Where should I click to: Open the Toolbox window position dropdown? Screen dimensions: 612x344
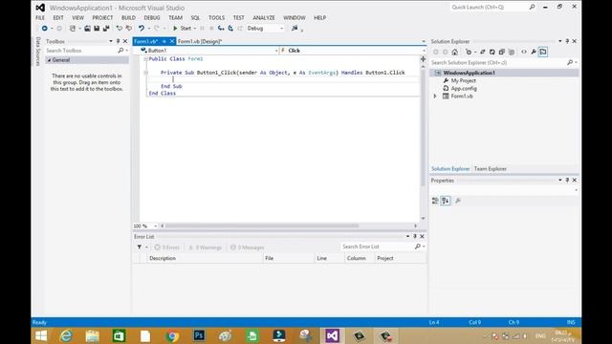111,41
